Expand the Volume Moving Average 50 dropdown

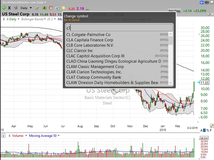click(59, 136)
